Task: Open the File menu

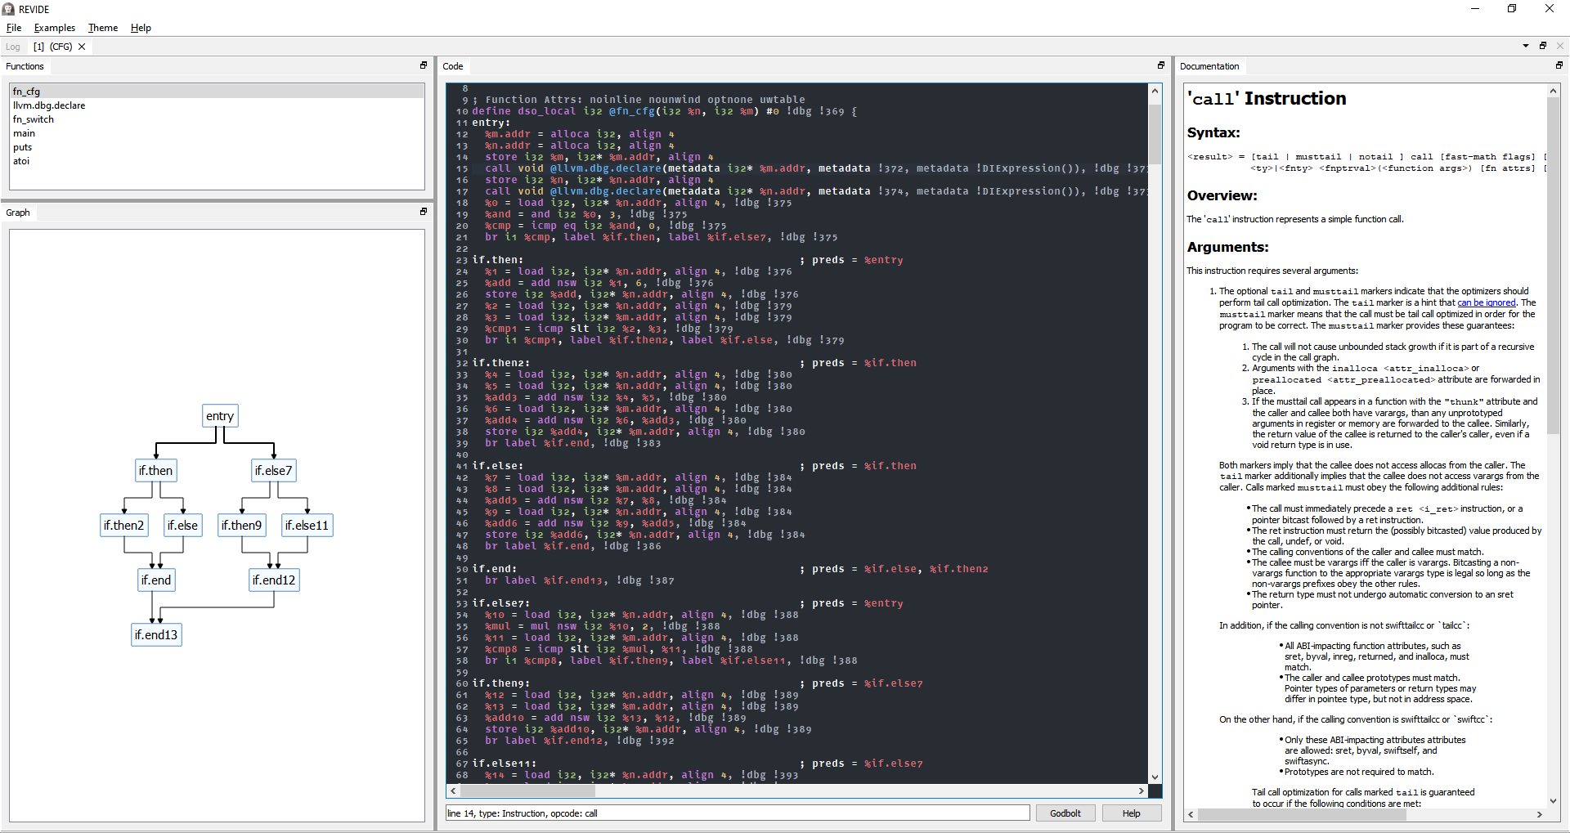Action: (x=14, y=28)
